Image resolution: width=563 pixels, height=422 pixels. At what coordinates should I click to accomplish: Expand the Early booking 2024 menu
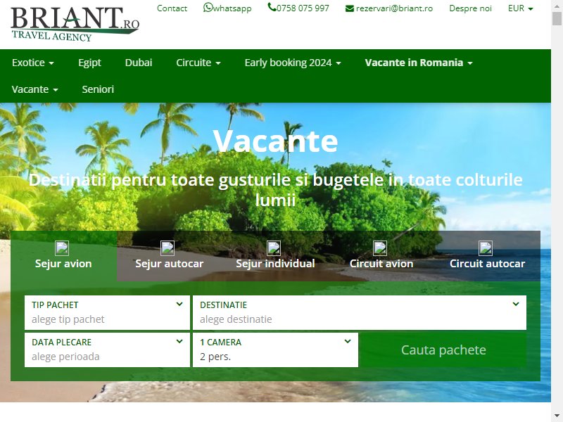tap(293, 63)
